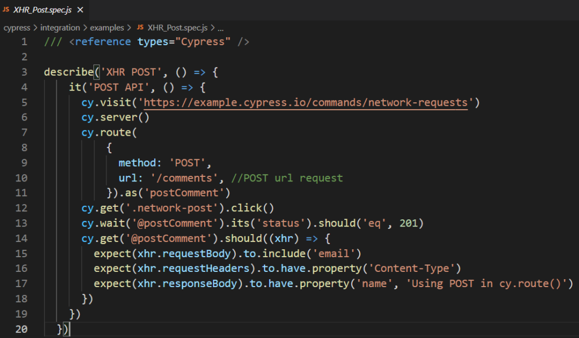Click the method: 'POST' property line

coord(165,163)
